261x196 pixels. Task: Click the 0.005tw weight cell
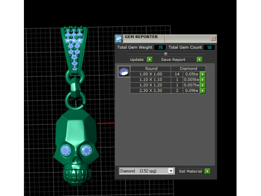click(x=191, y=79)
